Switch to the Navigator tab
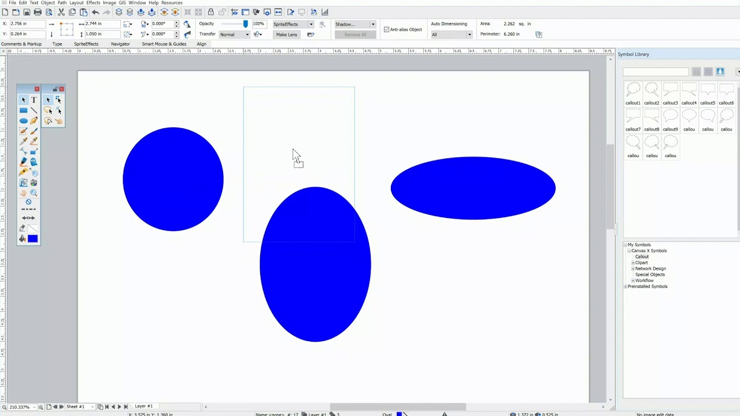Image resolution: width=740 pixels, height=416 pixels. click(x=120, y=44)
